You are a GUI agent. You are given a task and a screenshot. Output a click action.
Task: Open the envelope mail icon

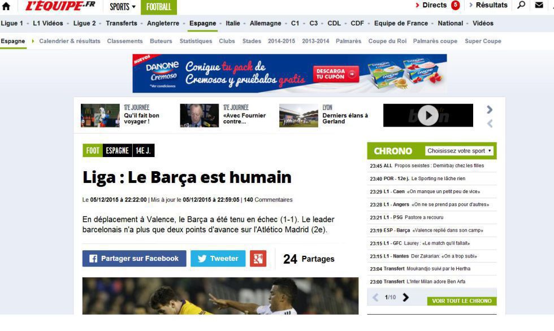[539, 5]
